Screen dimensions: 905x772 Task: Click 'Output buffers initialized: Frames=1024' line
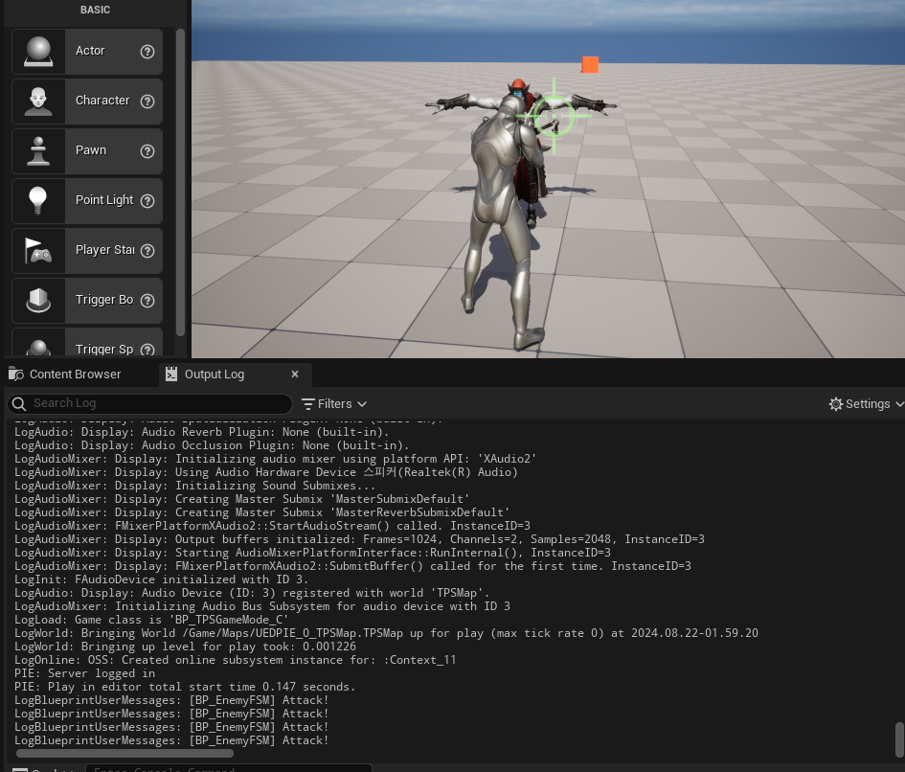pos(359,538)
